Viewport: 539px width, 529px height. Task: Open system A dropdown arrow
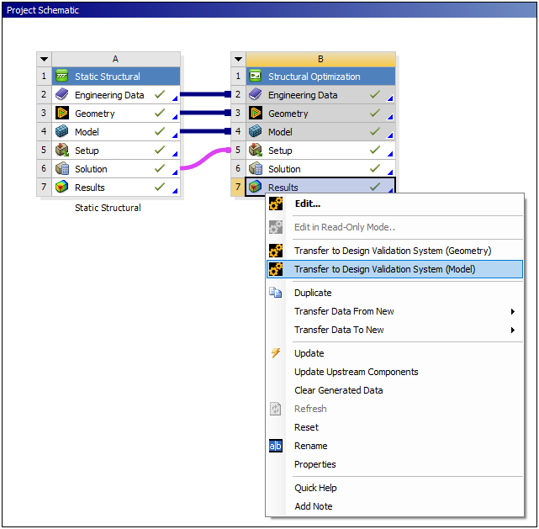click(x=44, y=59)
